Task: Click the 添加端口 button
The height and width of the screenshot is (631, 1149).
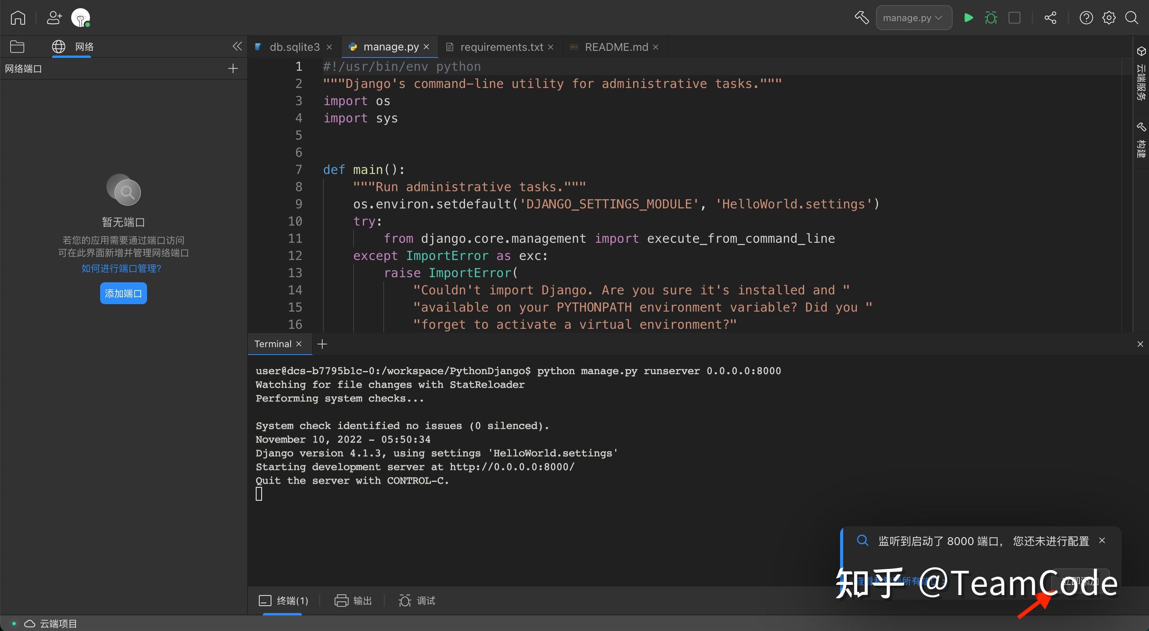Action: (x=123, y=293)
